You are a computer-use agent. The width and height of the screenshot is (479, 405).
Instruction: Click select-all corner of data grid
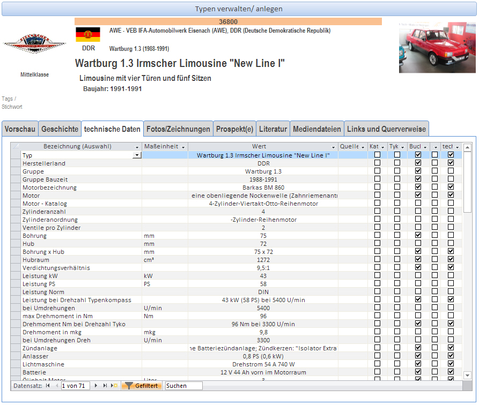pos(16,146)
